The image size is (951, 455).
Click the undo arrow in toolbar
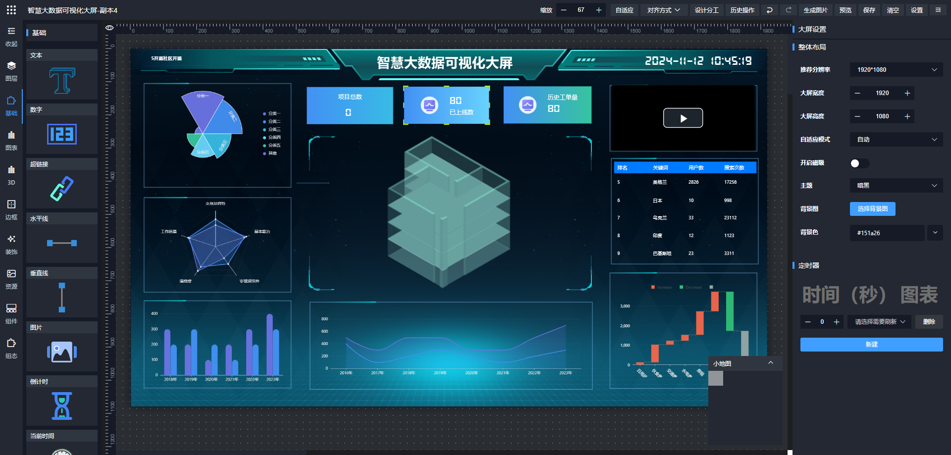[769, 10]
